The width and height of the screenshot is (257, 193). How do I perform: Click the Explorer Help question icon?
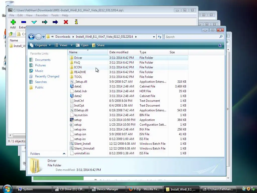pos(220,45)
